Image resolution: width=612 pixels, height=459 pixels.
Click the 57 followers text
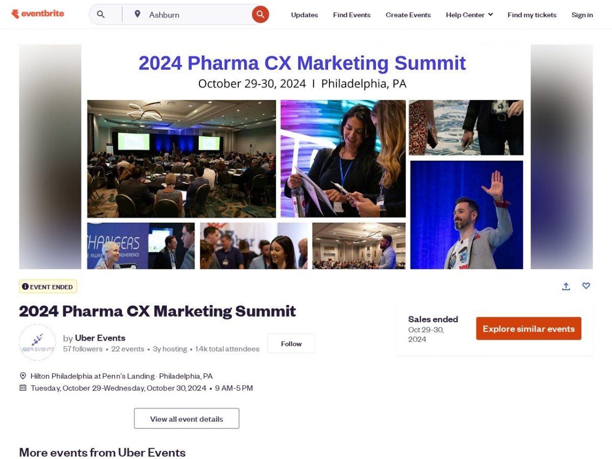[x=83, y=349]
